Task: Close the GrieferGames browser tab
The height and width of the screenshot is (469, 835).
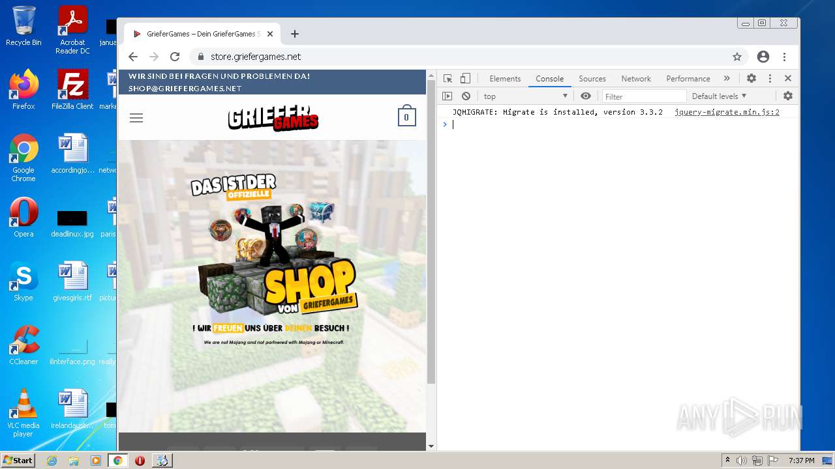Action: pos(270,34)
